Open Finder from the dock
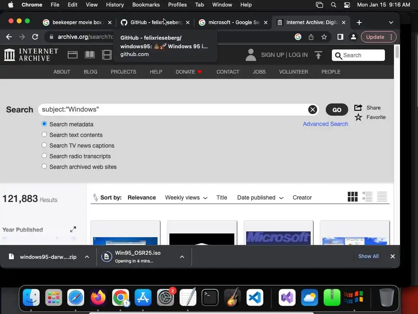 pyautogui.click(x=31, y=298)
